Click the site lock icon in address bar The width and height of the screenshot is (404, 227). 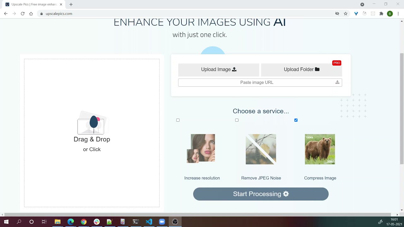click(41, 14)
